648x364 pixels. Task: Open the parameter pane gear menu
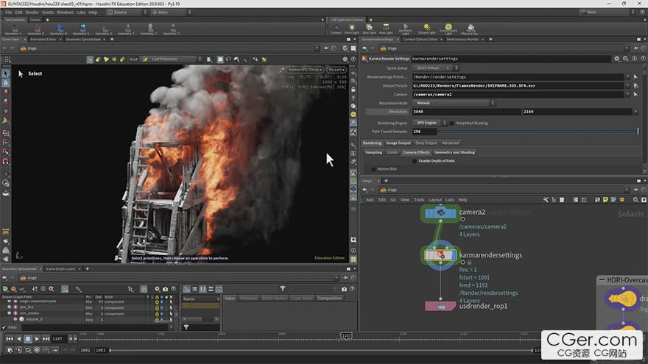[616, 59]
